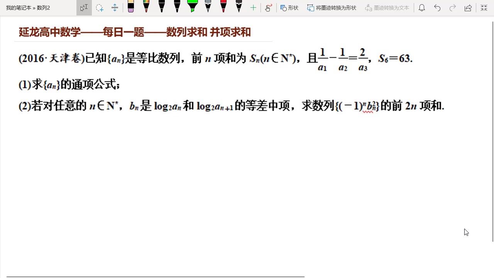Toggle draw with touch mode
Image resolution: width=494 pixels, height=278 pixels.
point(268,8)
